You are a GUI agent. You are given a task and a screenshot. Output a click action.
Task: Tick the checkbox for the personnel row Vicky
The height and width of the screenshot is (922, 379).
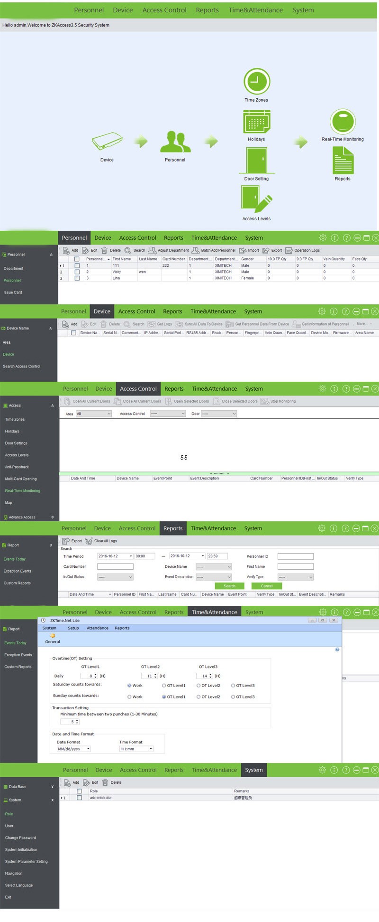pos(77,272)
